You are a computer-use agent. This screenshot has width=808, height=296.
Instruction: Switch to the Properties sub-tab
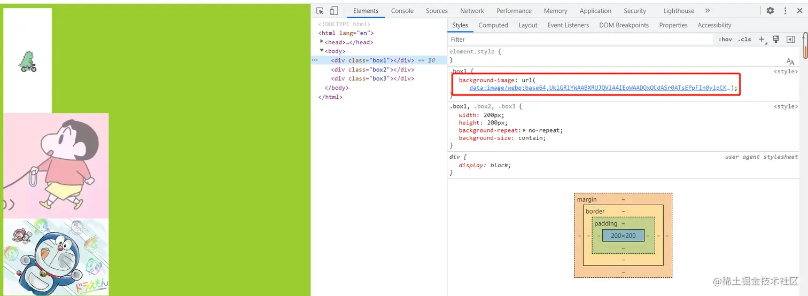pos(673,25)
